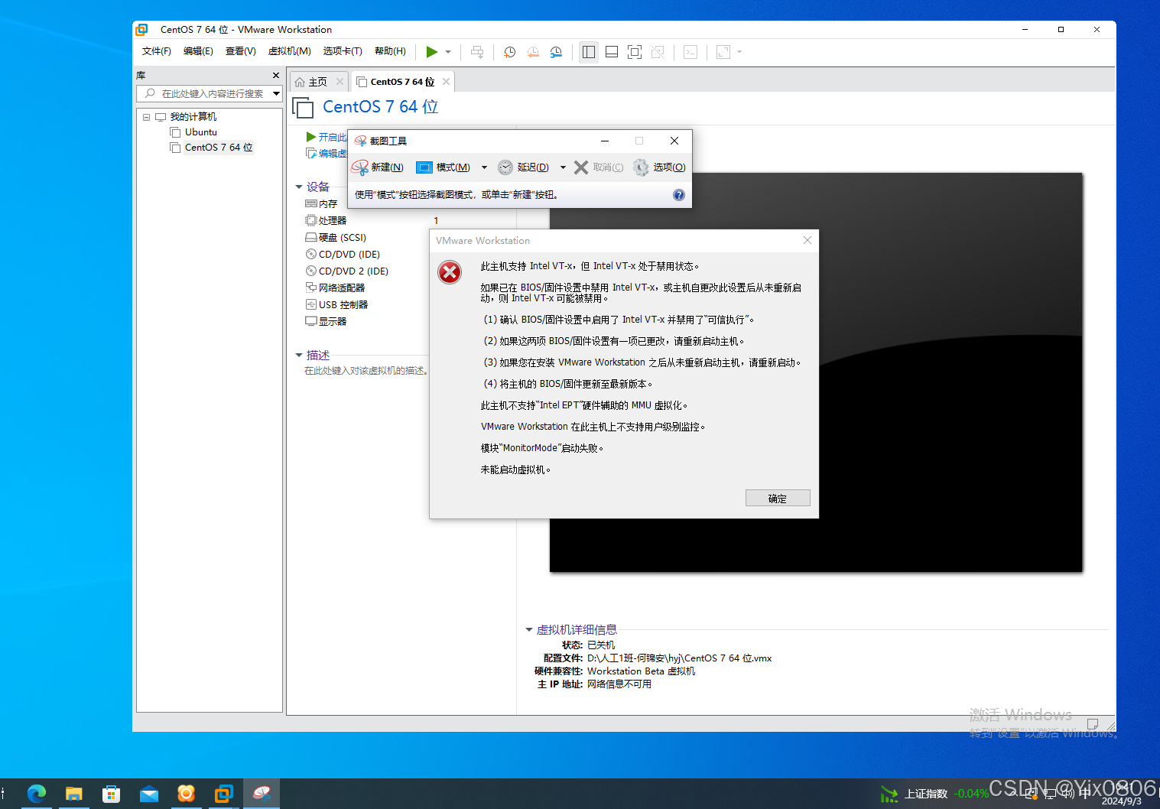The width and height of the screenshot is (1160, 809).
Task: Click 模式(M) in the Snipping Tool
Action: [444, 167]
